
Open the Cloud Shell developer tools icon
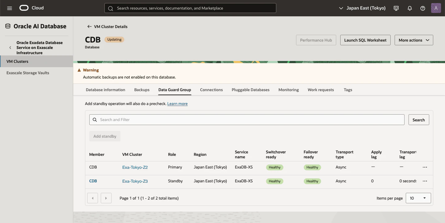tap(396, 8)
